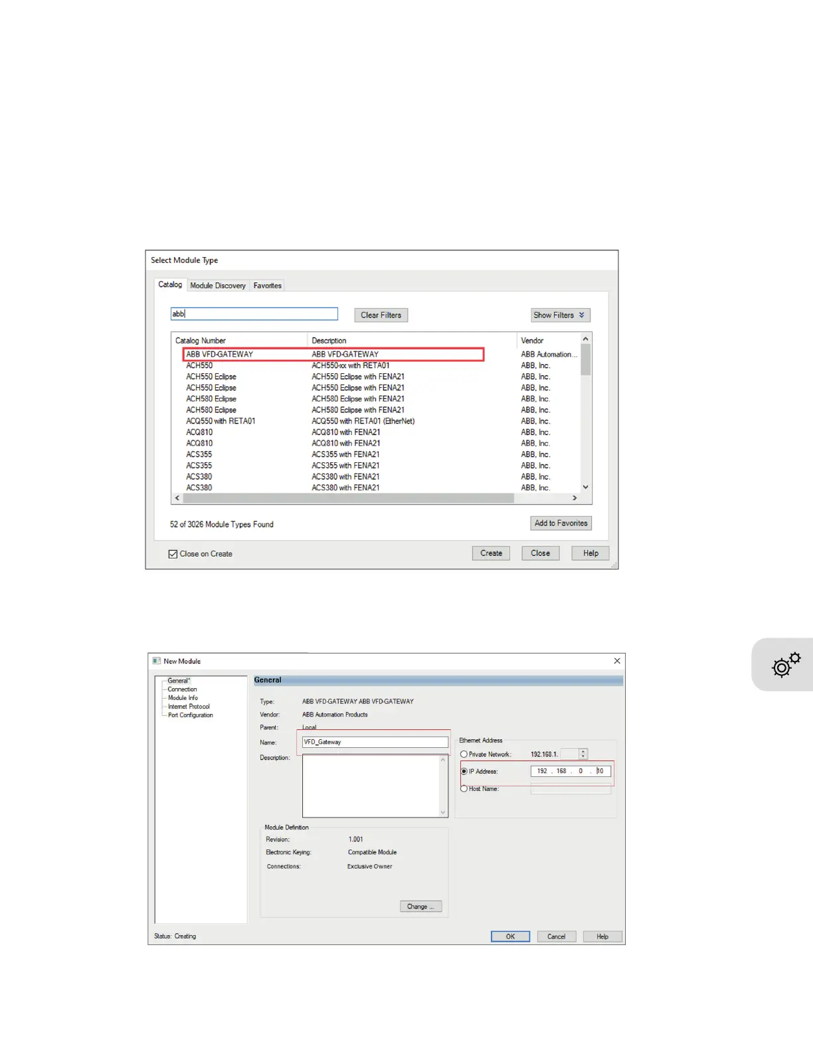
Task: Open the Catalog tab
Action: click(170, 284)
